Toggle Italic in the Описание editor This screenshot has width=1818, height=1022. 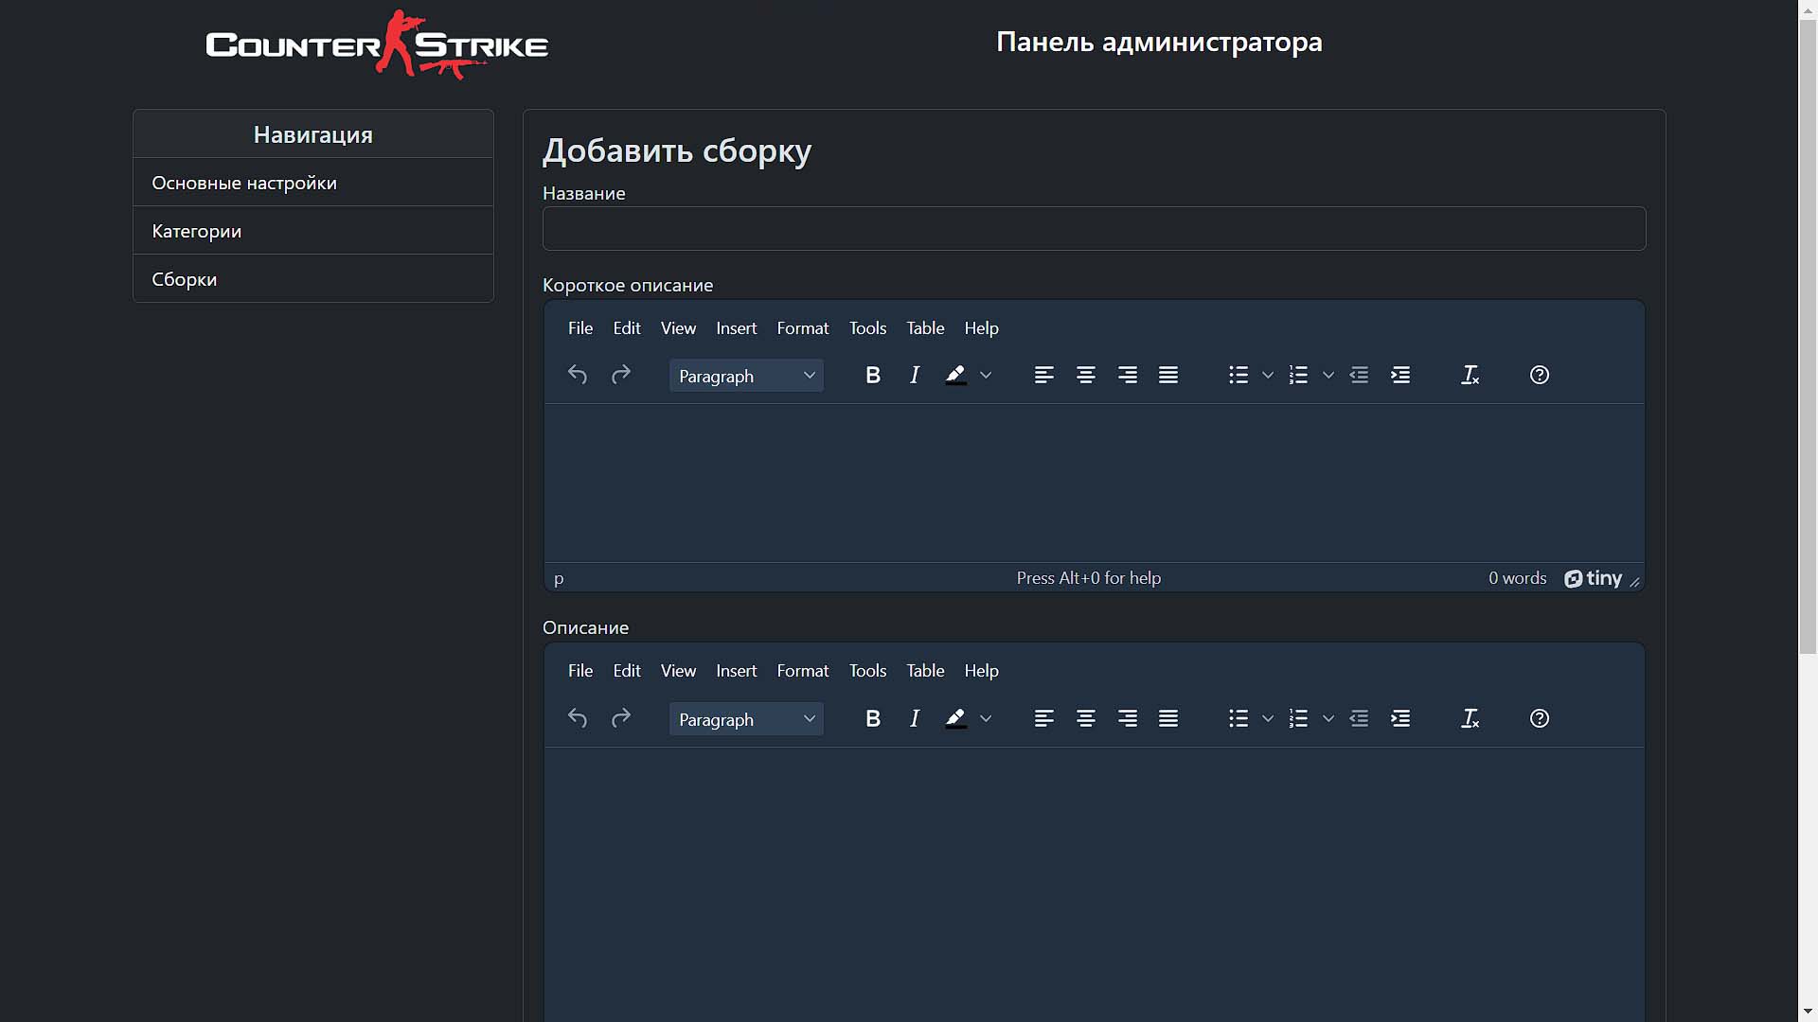[x=915, y=718]
